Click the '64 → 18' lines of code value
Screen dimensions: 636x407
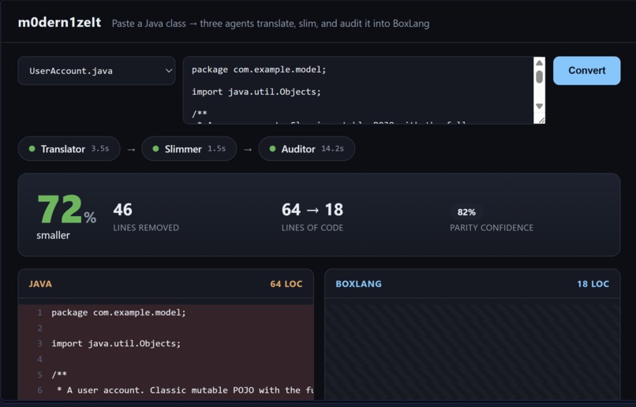312,210
